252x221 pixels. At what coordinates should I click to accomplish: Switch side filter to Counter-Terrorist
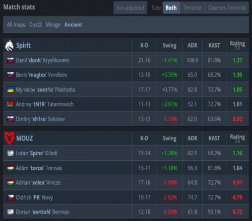(x=227, y=8)
